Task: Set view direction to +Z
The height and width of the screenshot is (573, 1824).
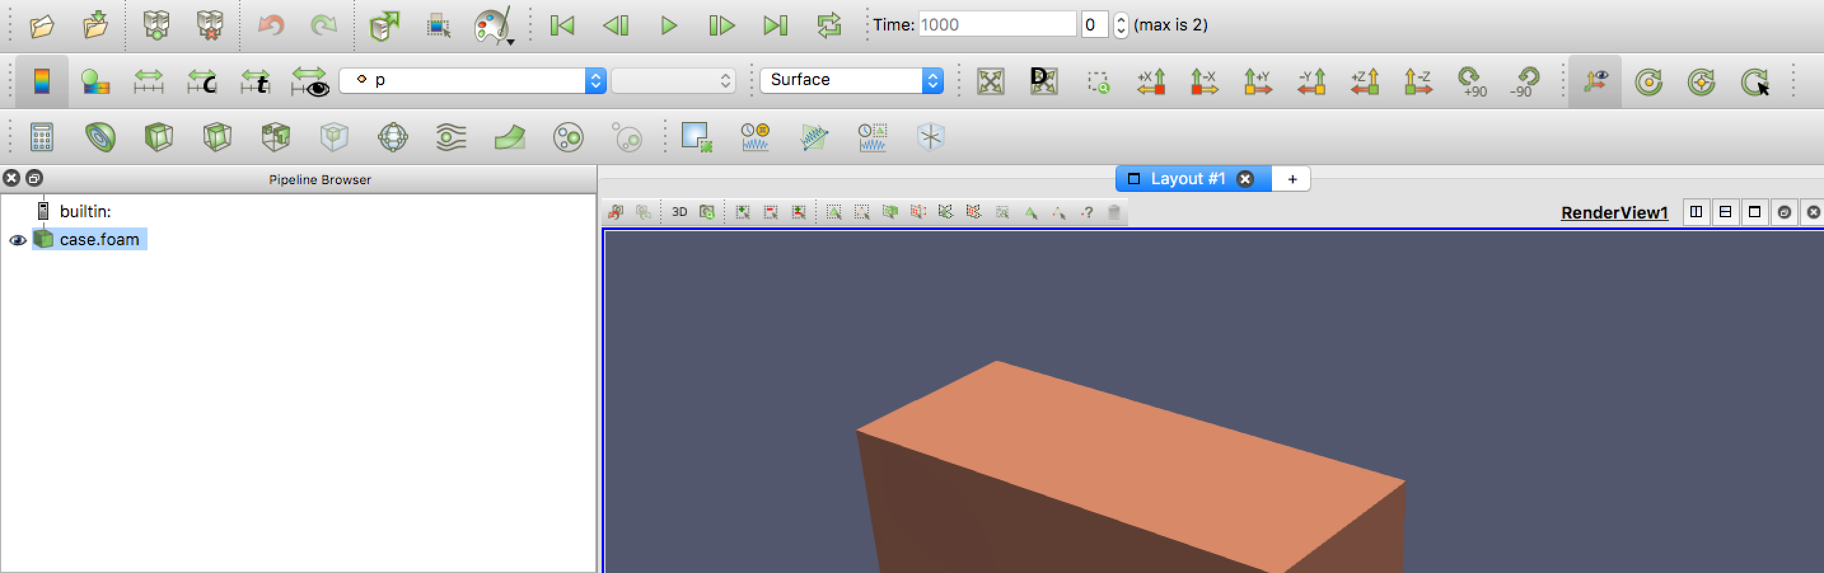Action: click(1365, 81)
